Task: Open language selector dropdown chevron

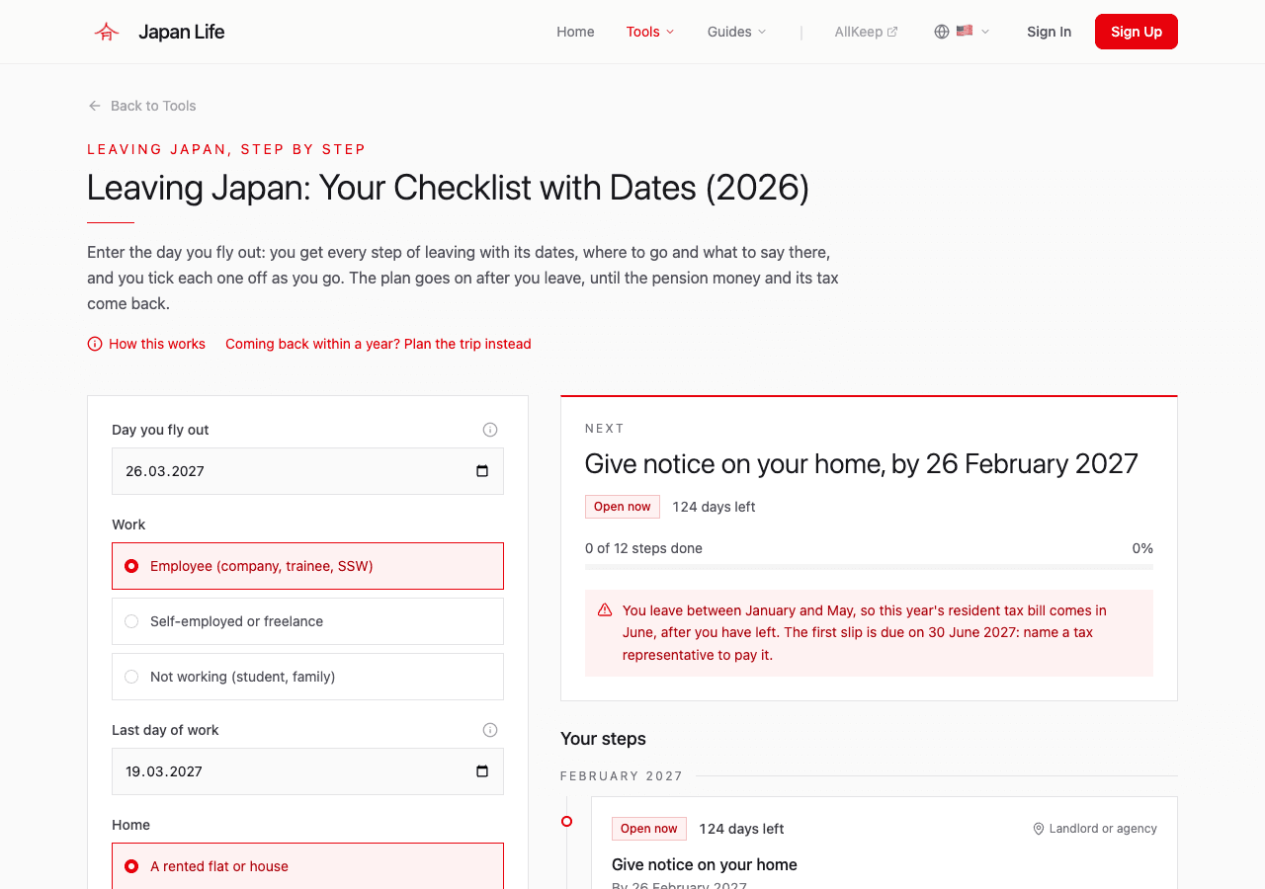Action: (985, 32)
